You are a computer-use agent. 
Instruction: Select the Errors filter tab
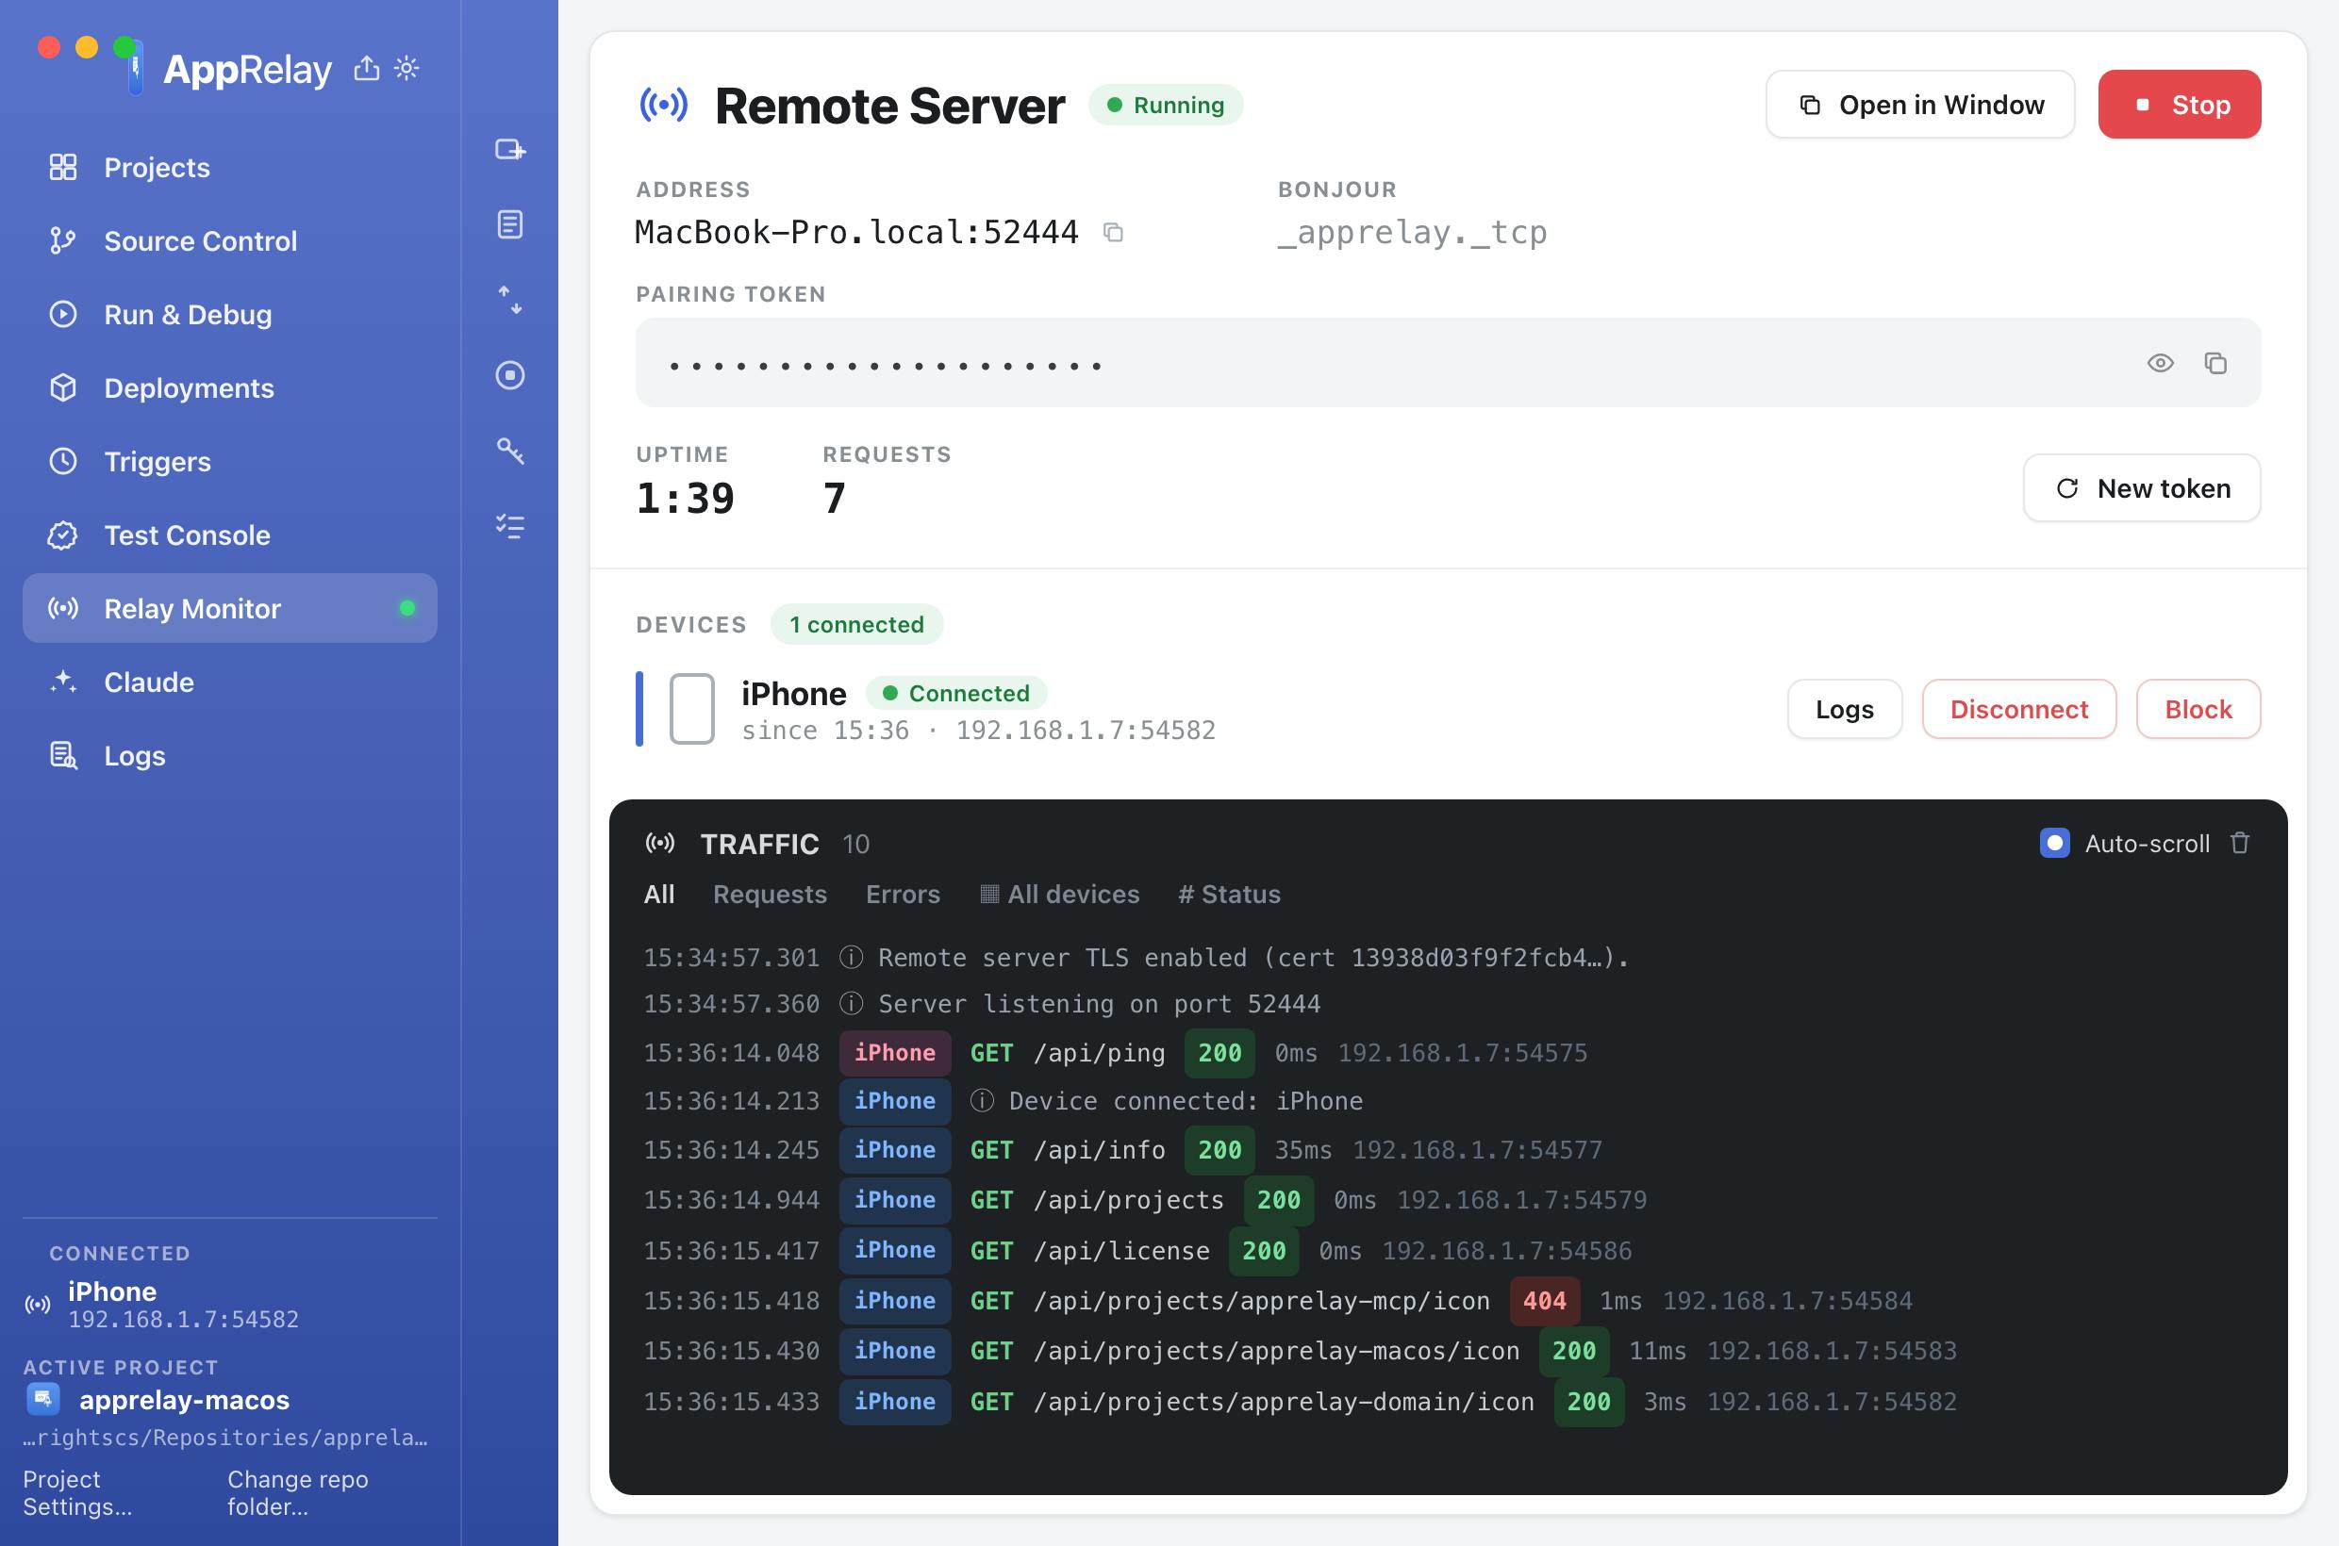903,895
